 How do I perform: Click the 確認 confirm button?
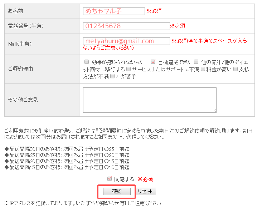(x=117, y=191)
